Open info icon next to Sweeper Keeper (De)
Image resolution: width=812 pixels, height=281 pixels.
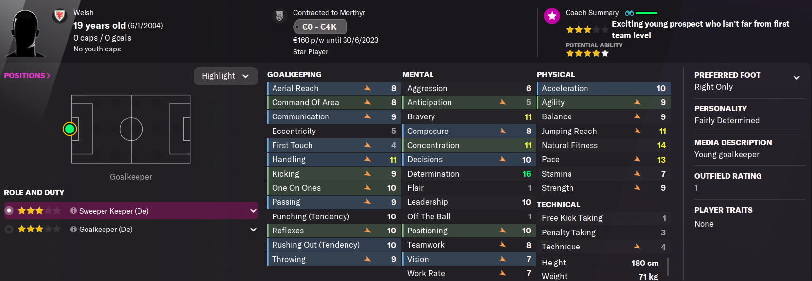tap(73, 211)
